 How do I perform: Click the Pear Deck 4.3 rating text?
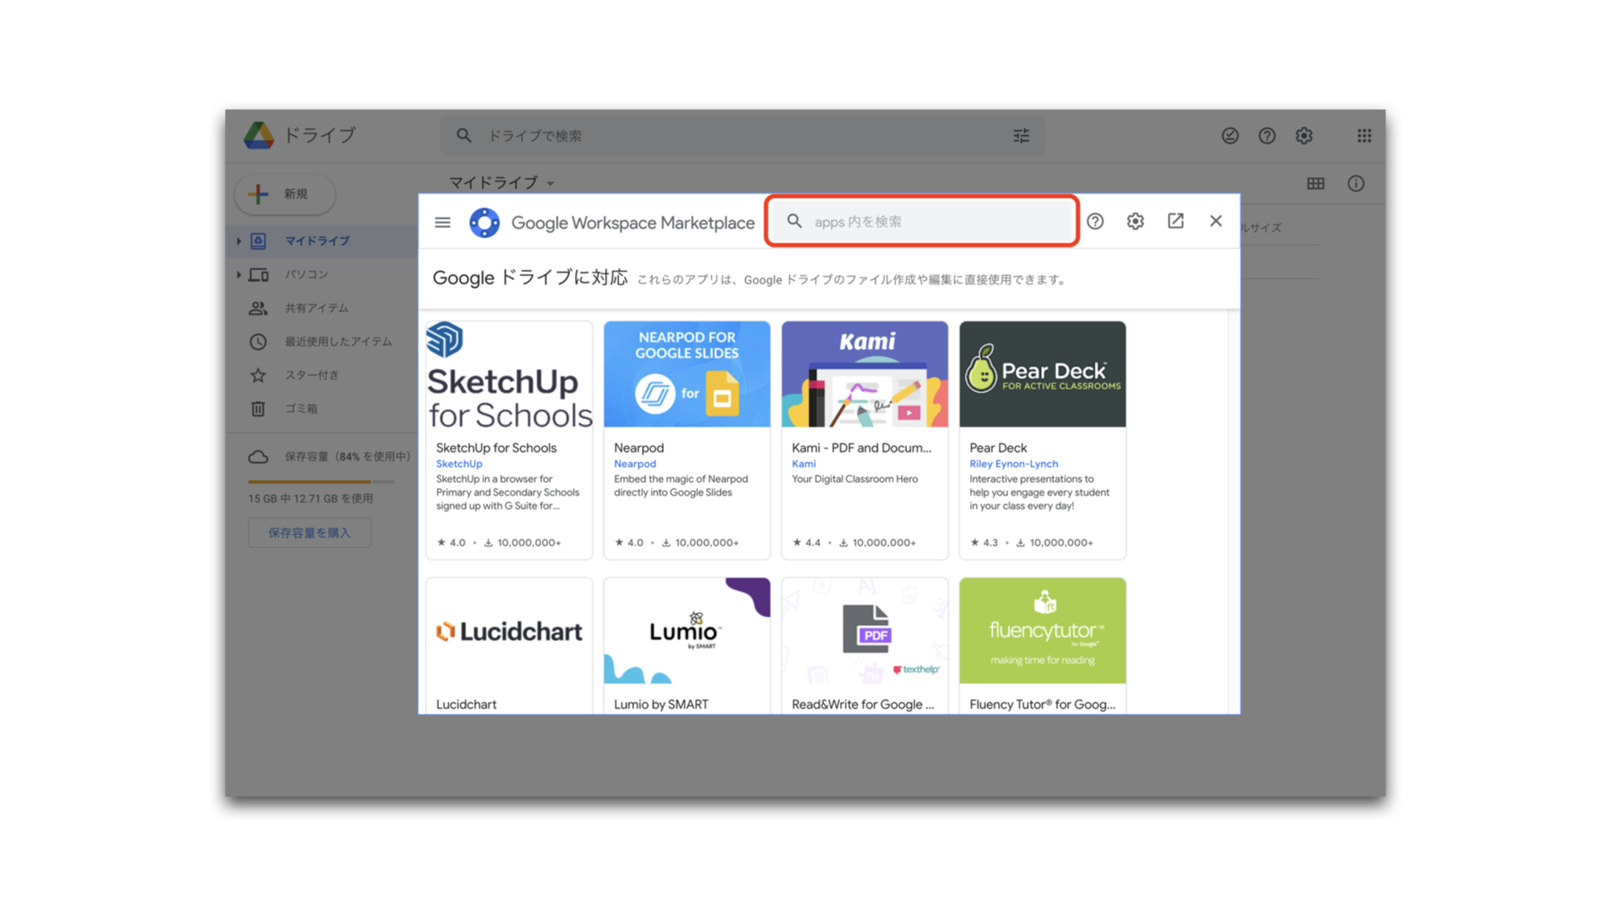click(x=990, y=543)
